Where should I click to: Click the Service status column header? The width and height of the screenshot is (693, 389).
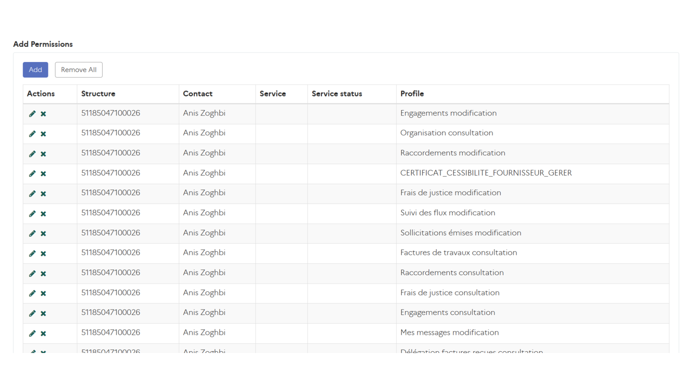336,94
